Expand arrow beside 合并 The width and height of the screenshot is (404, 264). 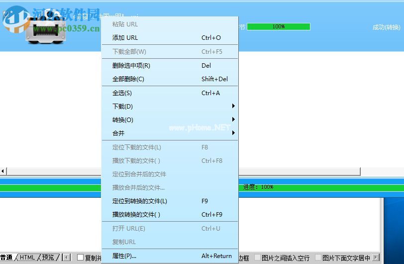(233, 132)
